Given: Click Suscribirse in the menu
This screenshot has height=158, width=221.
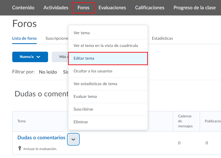Looking at the screenshot, I should click(83, 109).
